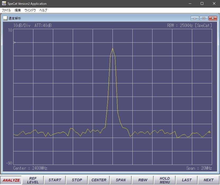Click the signal peak at center frequency

(x=113, y=48)
